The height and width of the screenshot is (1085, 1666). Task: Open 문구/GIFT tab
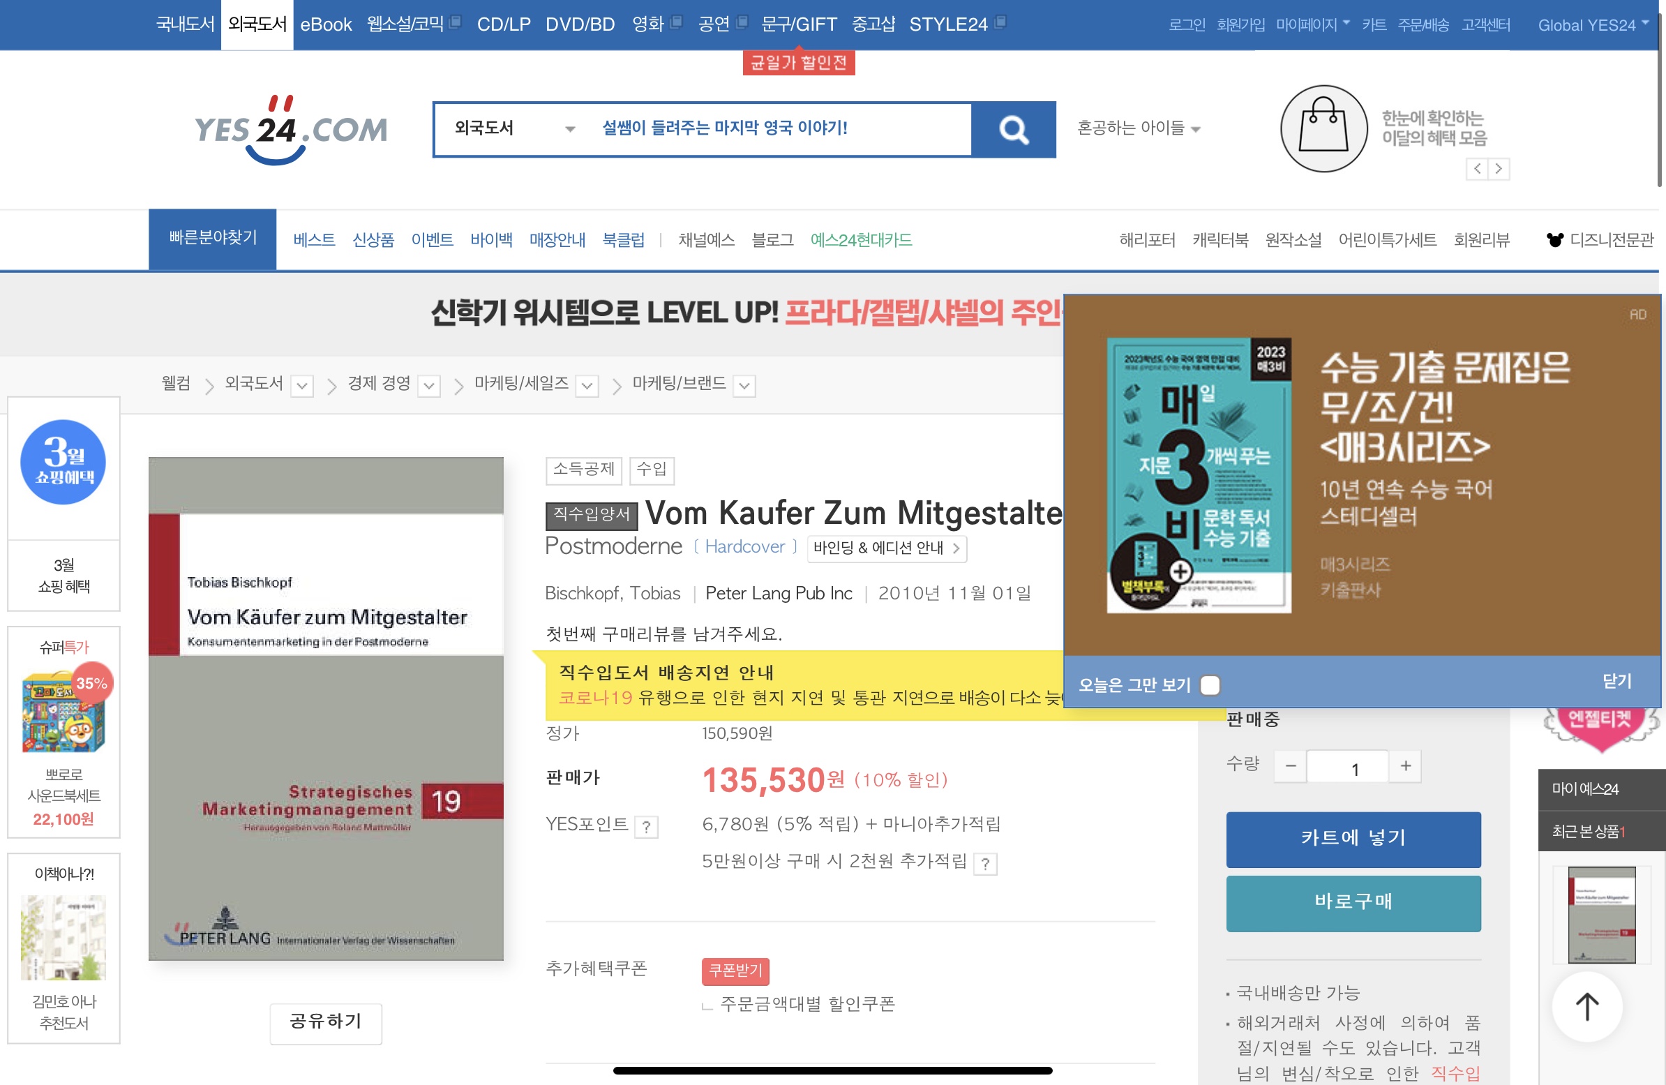coord(799,24)
